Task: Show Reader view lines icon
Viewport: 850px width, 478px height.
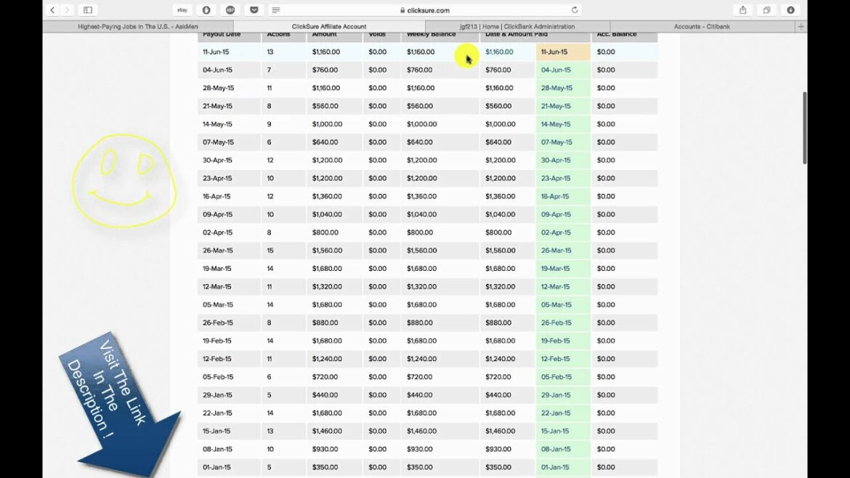Action: [x=276, y=10]
